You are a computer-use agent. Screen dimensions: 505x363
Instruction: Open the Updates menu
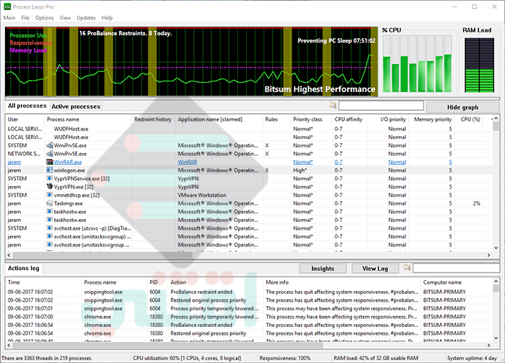86,18
